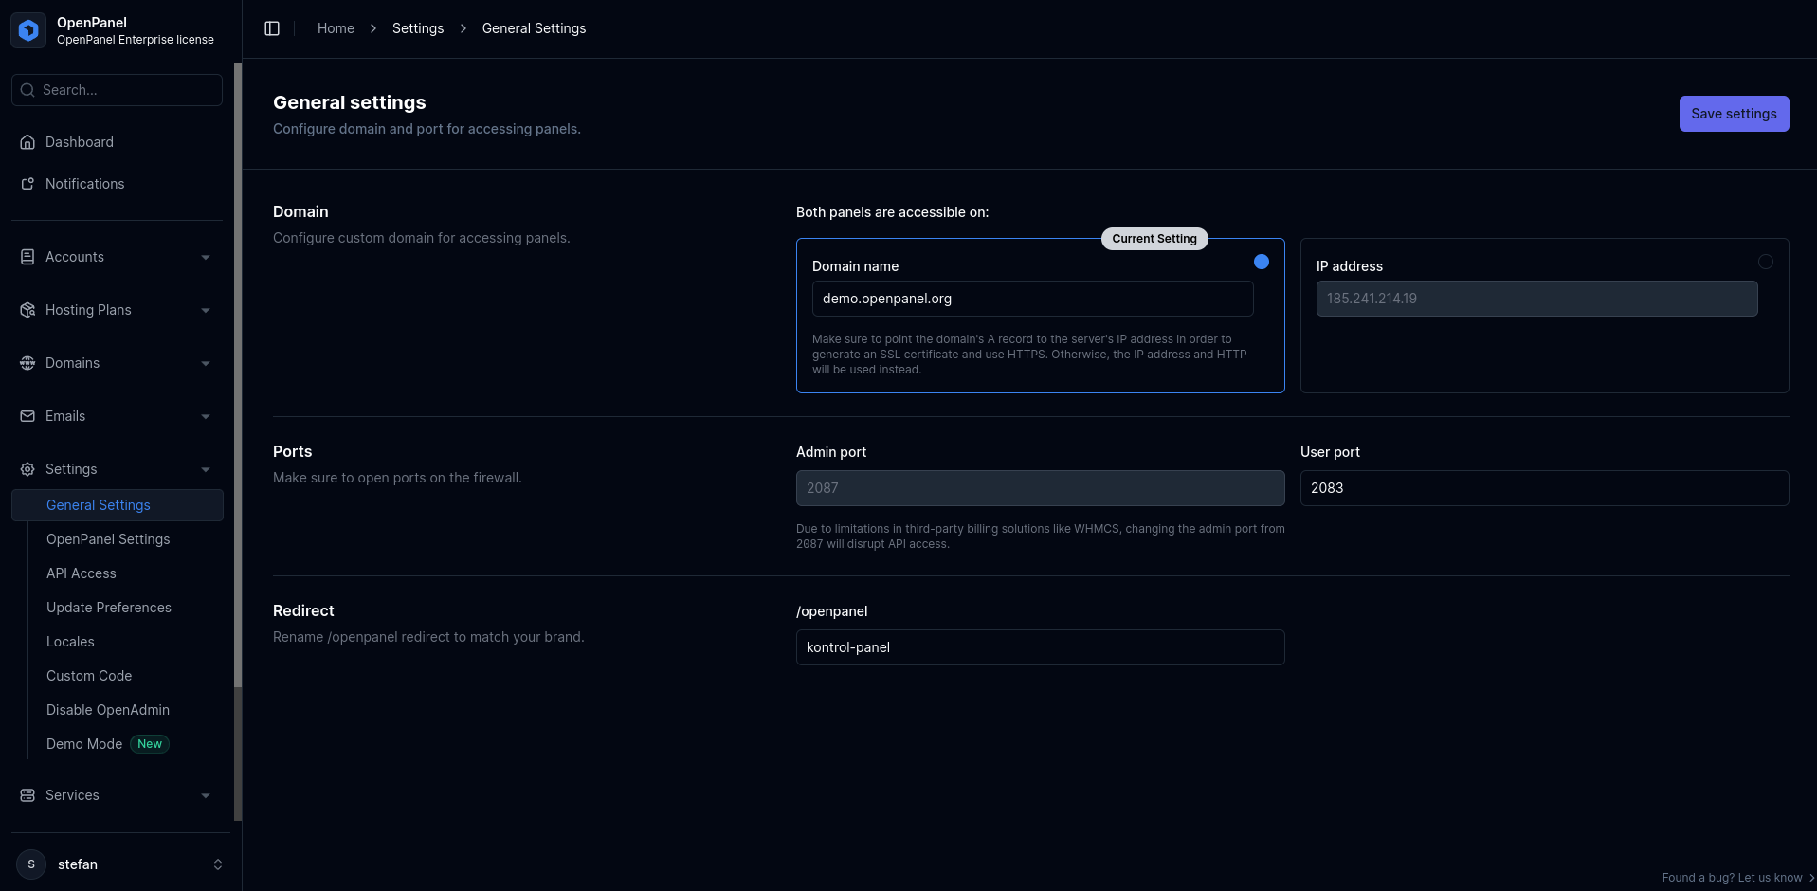
Task: Click the Emails envelope icon
Action: coord(27,415)
